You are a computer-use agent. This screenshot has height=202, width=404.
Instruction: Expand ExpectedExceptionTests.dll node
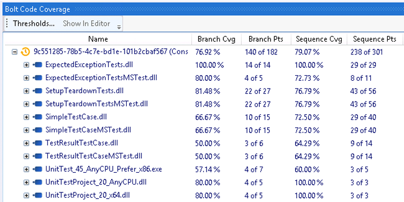(26, 65)
